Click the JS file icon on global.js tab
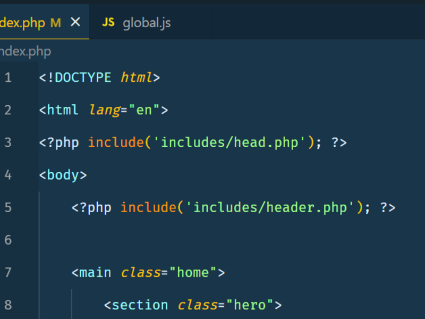425x319 pixels. pos(108,22)
